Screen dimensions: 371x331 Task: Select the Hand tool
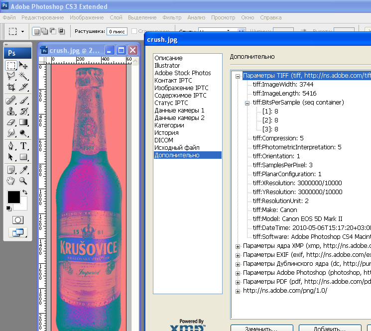(11, 181)
